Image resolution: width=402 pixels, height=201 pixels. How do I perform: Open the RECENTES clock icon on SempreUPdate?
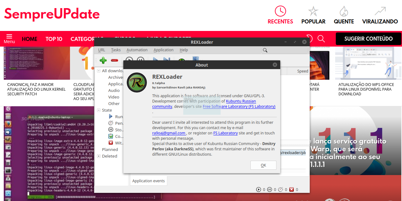(x=280, y=11)
